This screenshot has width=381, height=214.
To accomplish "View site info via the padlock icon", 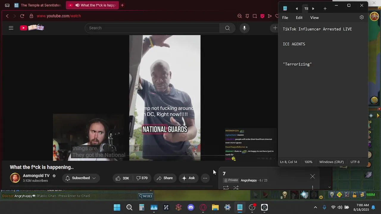I will (x=31, y=16).
